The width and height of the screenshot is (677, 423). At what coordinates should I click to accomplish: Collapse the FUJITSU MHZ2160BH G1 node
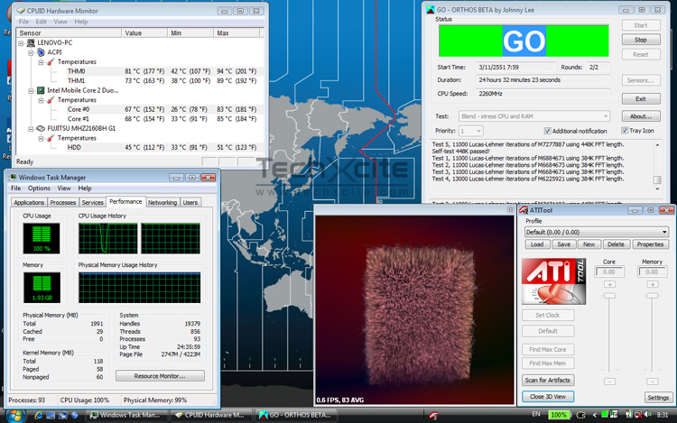[31, 128]
